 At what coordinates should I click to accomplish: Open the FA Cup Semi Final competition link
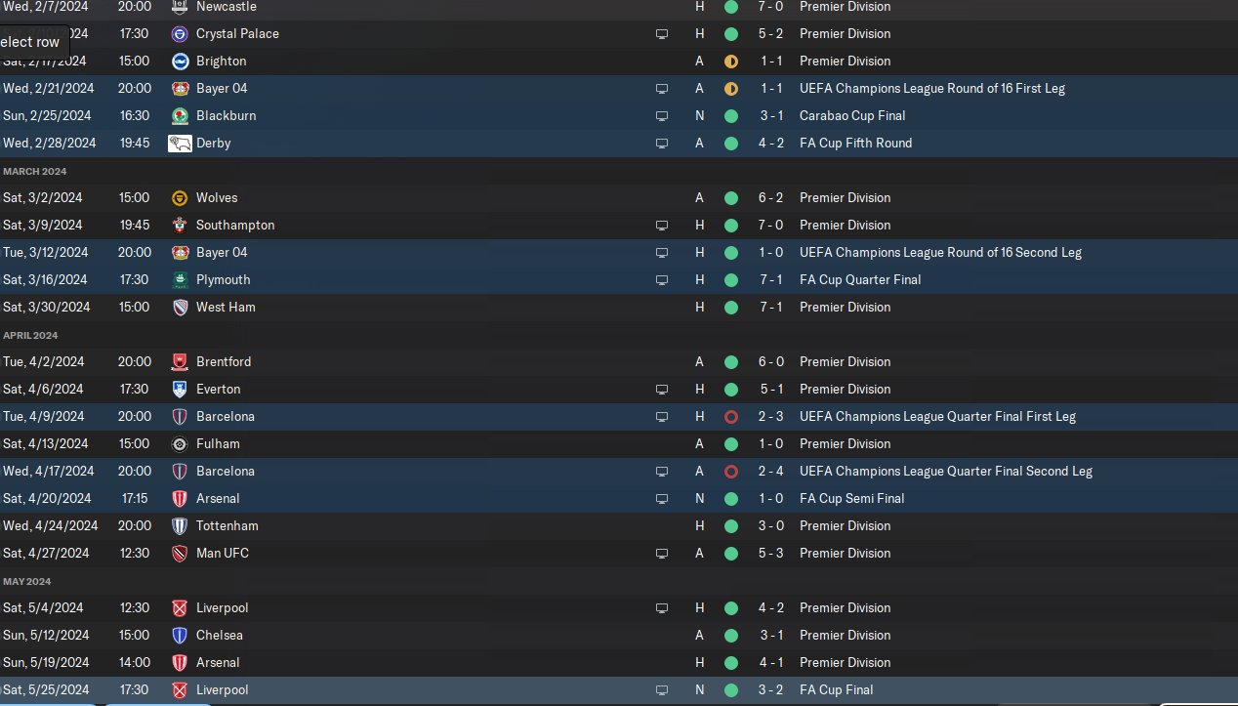(x=851, y=498)
